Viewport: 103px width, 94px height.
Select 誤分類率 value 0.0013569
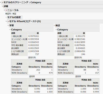pyautogui.click(x=33, y=48)
